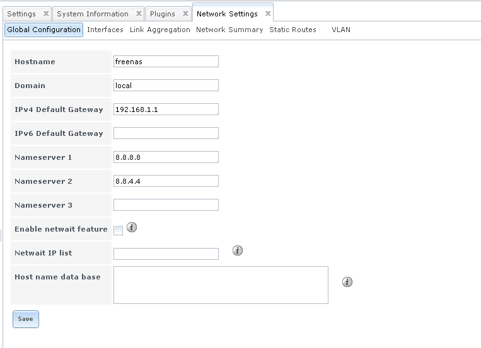
Task: Click the Host name data base label
Action: pos(57,277)
